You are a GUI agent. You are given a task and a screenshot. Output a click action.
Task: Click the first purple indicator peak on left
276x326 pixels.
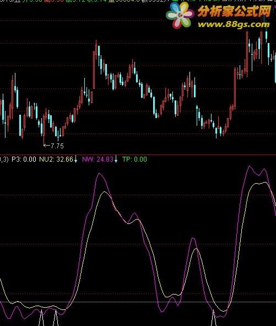tap(100, 173)
